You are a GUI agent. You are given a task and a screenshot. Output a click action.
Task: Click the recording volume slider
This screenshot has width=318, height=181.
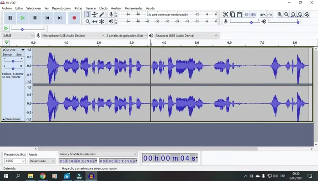click(245, 22)
